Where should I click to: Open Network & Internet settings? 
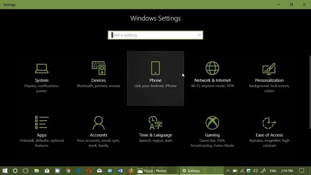click(212, 78)
